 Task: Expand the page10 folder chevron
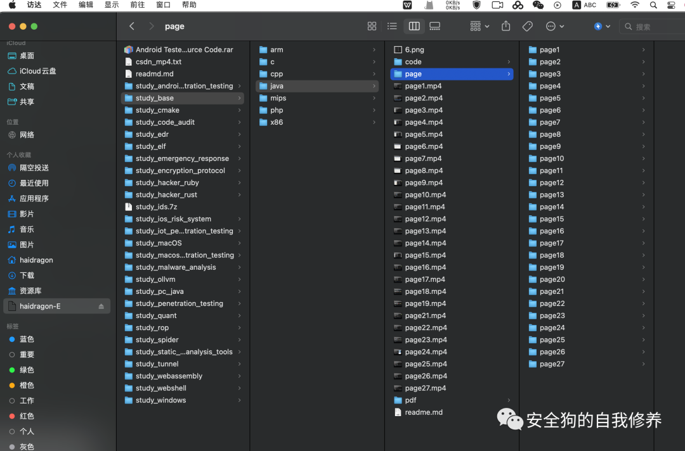coord(643,158)
